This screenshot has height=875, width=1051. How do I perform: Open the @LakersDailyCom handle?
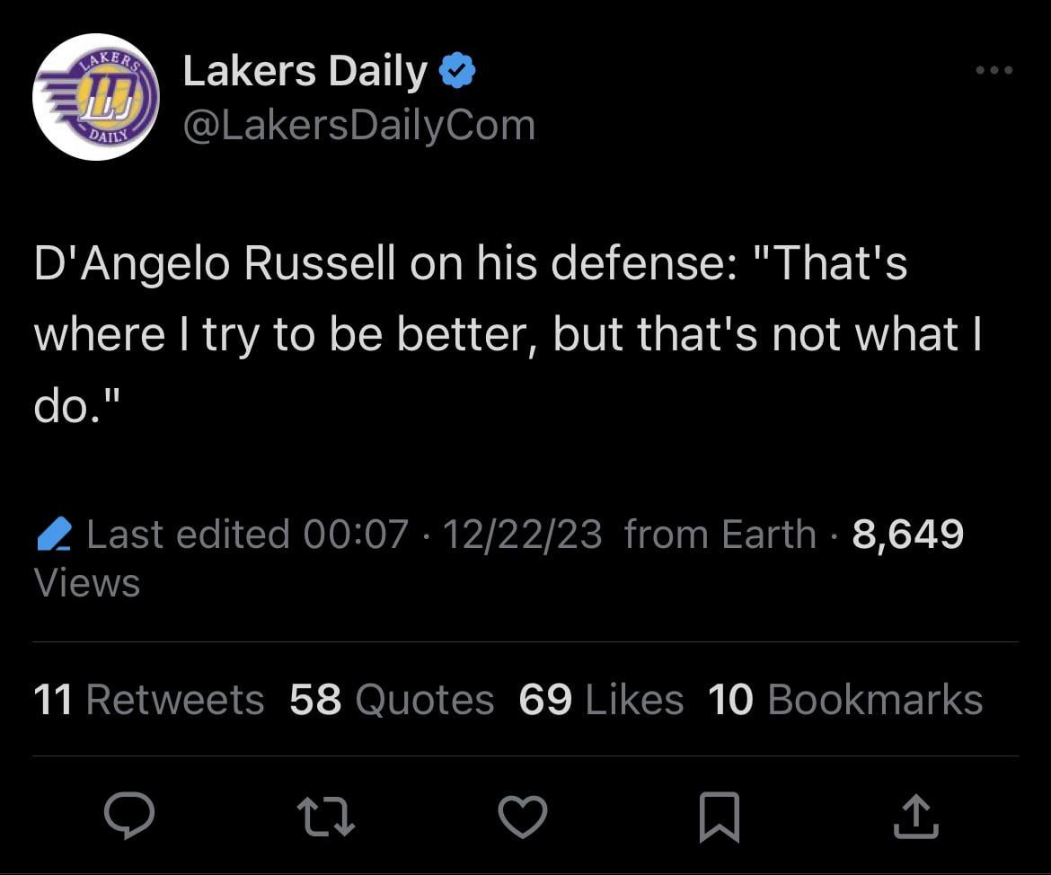(358, 125)
